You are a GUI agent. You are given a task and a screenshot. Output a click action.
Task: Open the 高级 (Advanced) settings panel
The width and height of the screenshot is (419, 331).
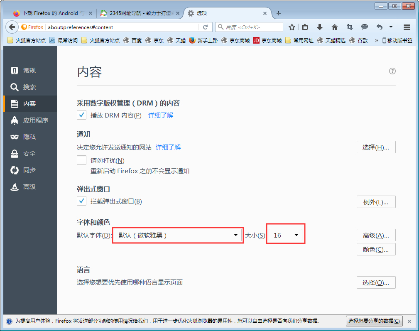coord(29,186)
